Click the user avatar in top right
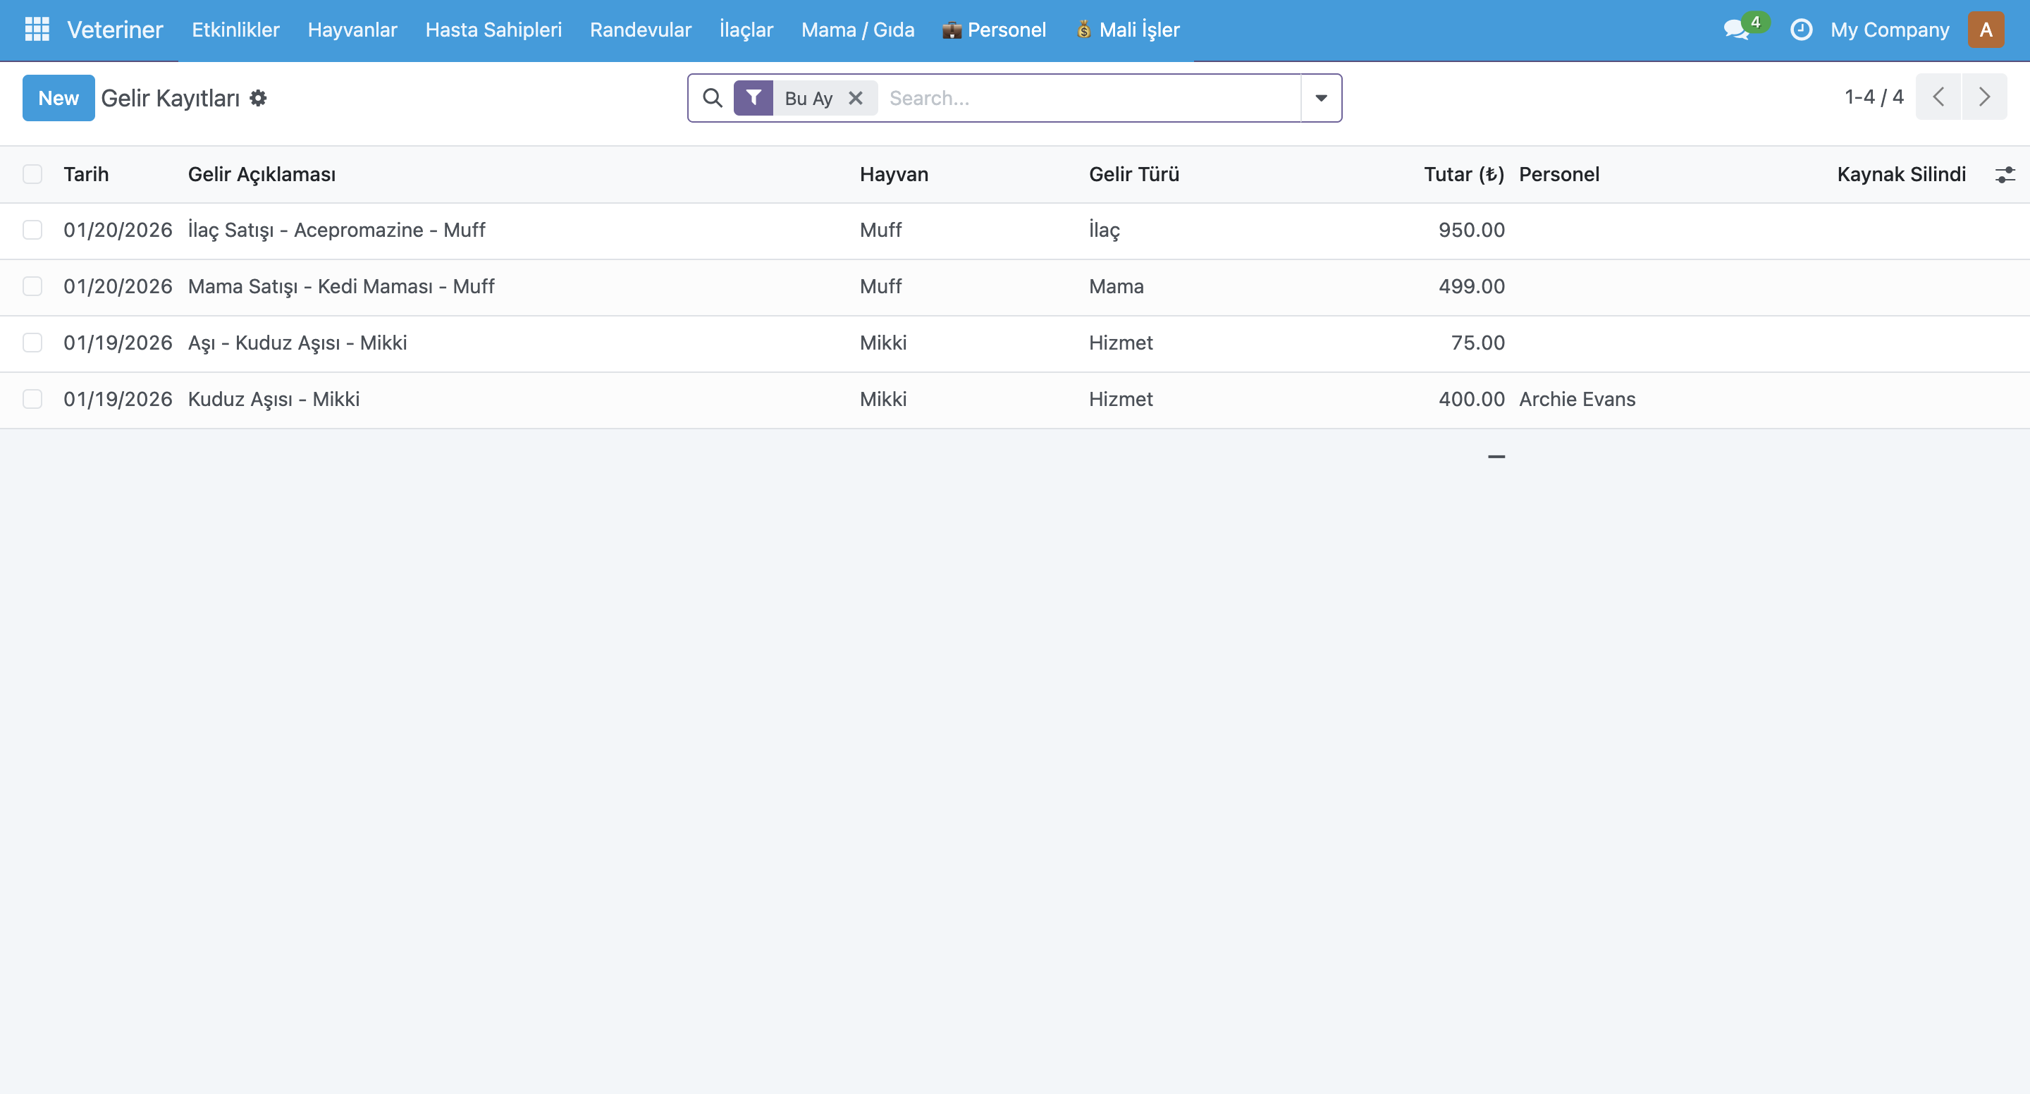Image resolution: width=2030 pixels, height=1094 pixels. pos(1987,29)
